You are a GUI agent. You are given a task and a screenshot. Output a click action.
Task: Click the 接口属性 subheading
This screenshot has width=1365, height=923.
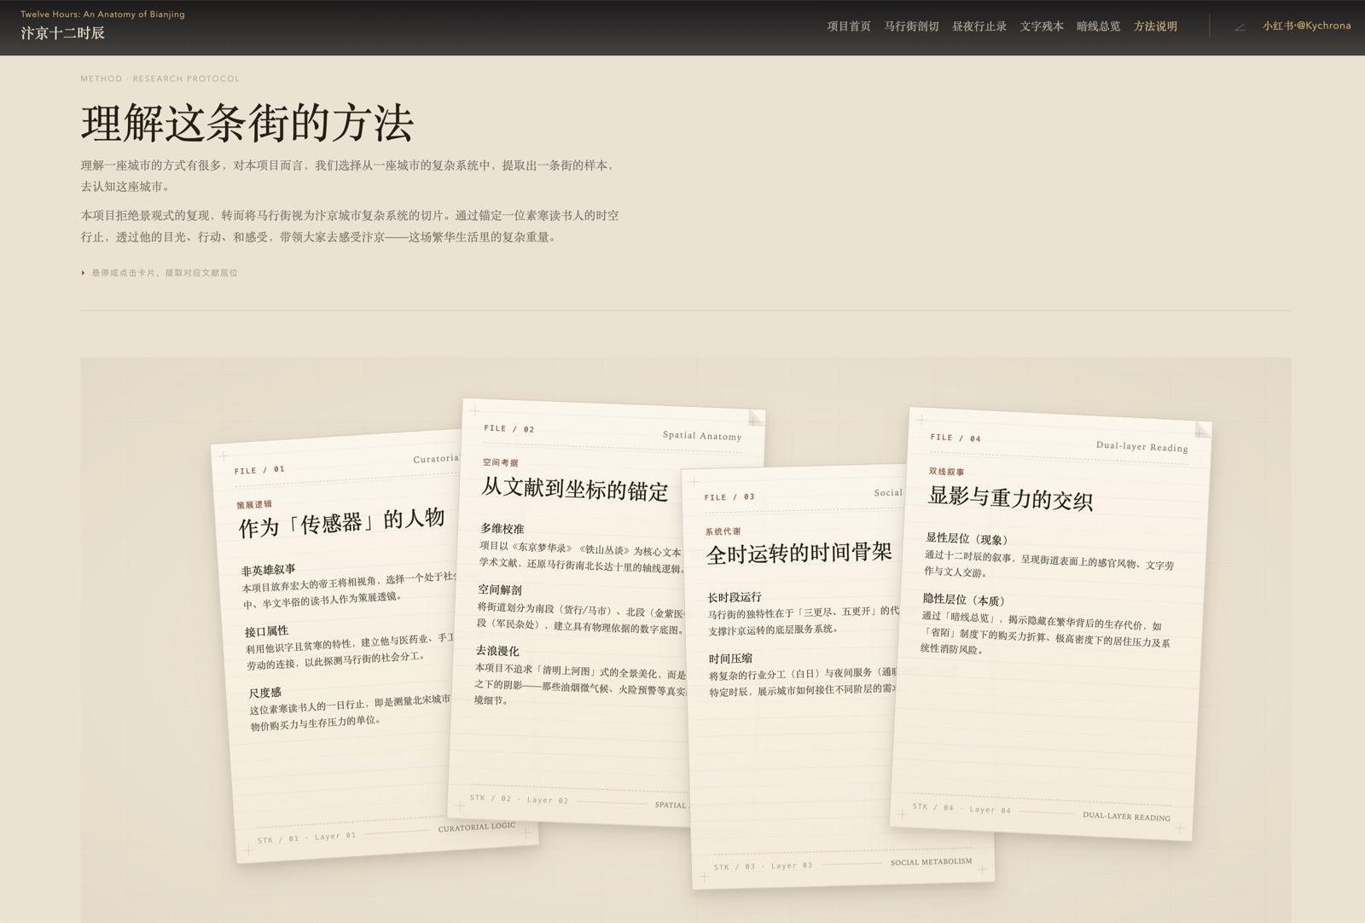267,631
